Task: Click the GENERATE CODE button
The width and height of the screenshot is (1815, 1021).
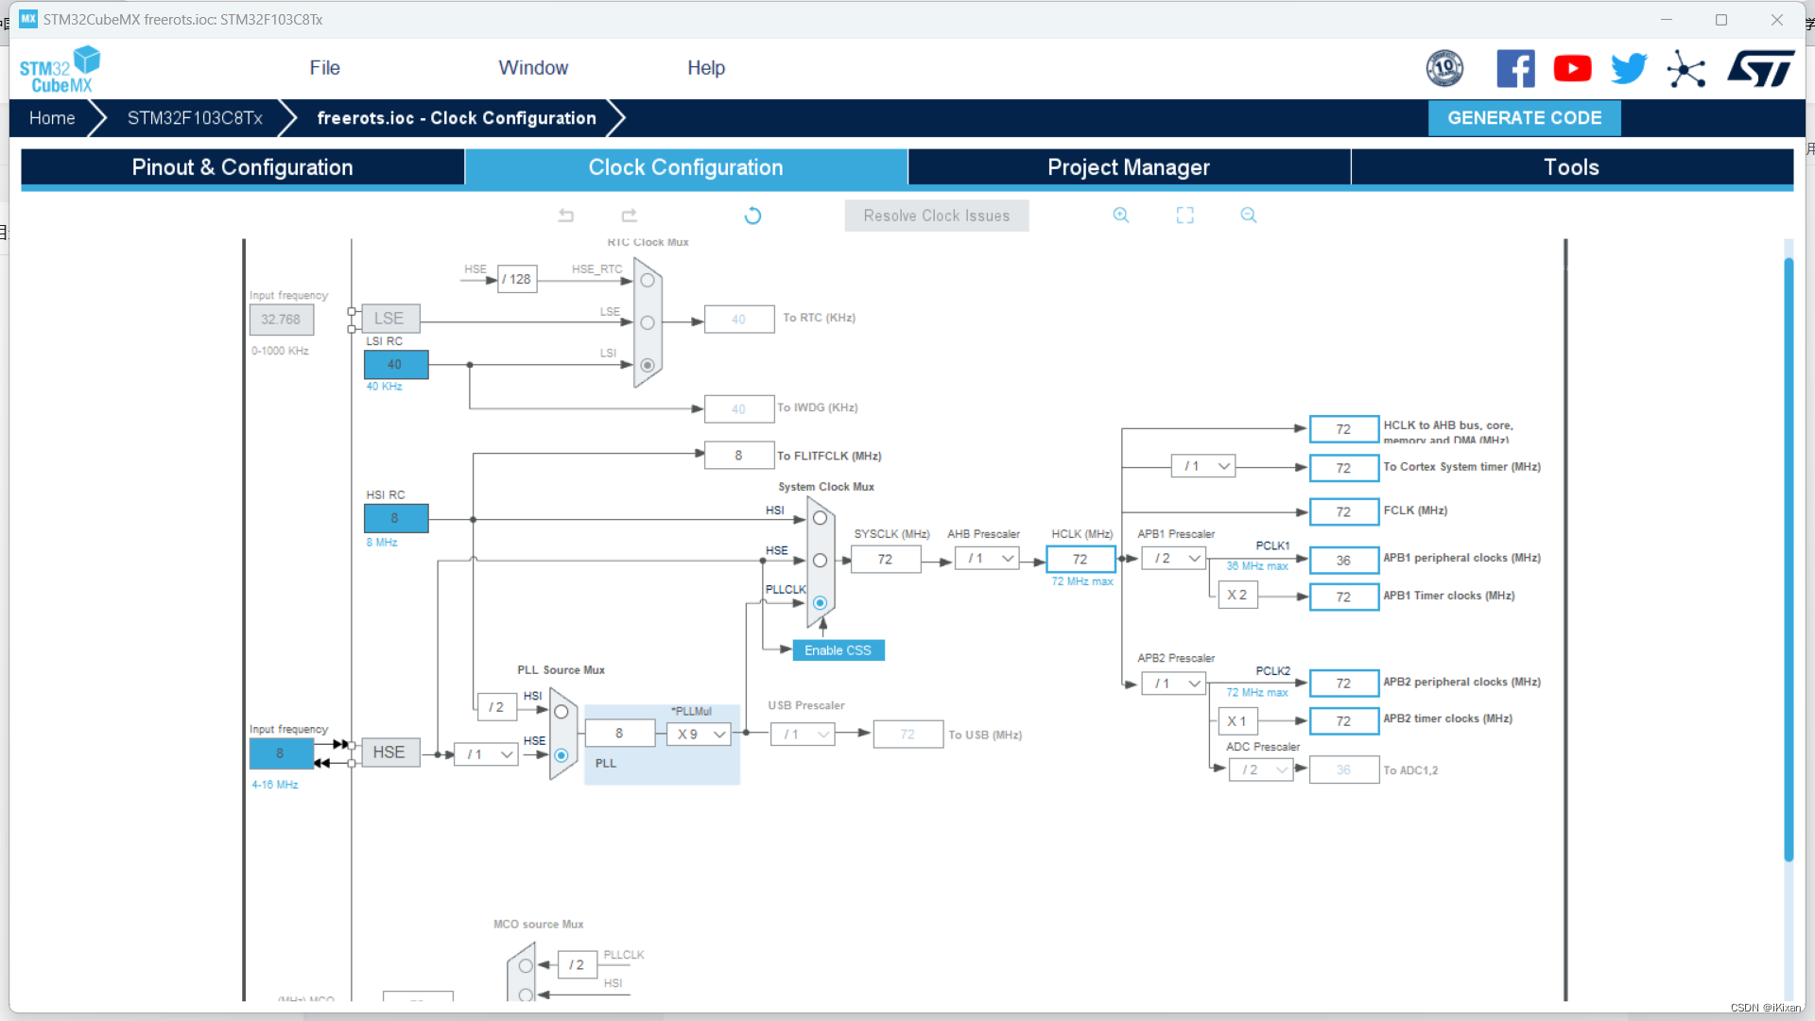Action: [x=1524, y=118]
